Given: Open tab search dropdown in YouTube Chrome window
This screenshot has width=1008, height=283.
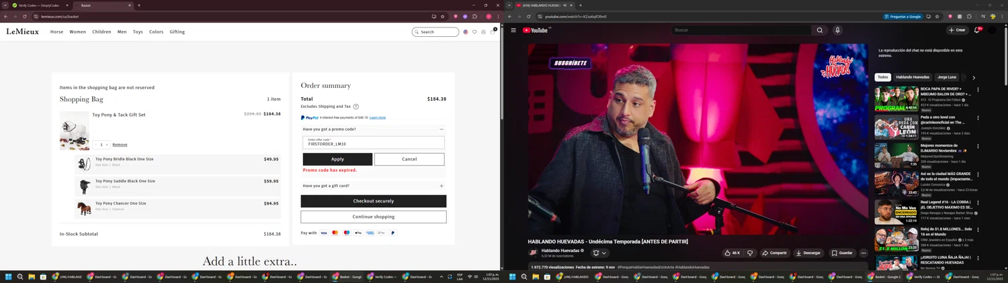Looking at the screenshot, I should [509, 5].
